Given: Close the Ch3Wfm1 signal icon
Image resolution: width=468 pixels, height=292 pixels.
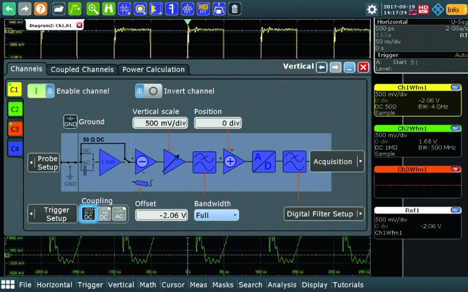Looking at the screenshot, I should click(455, 169).
